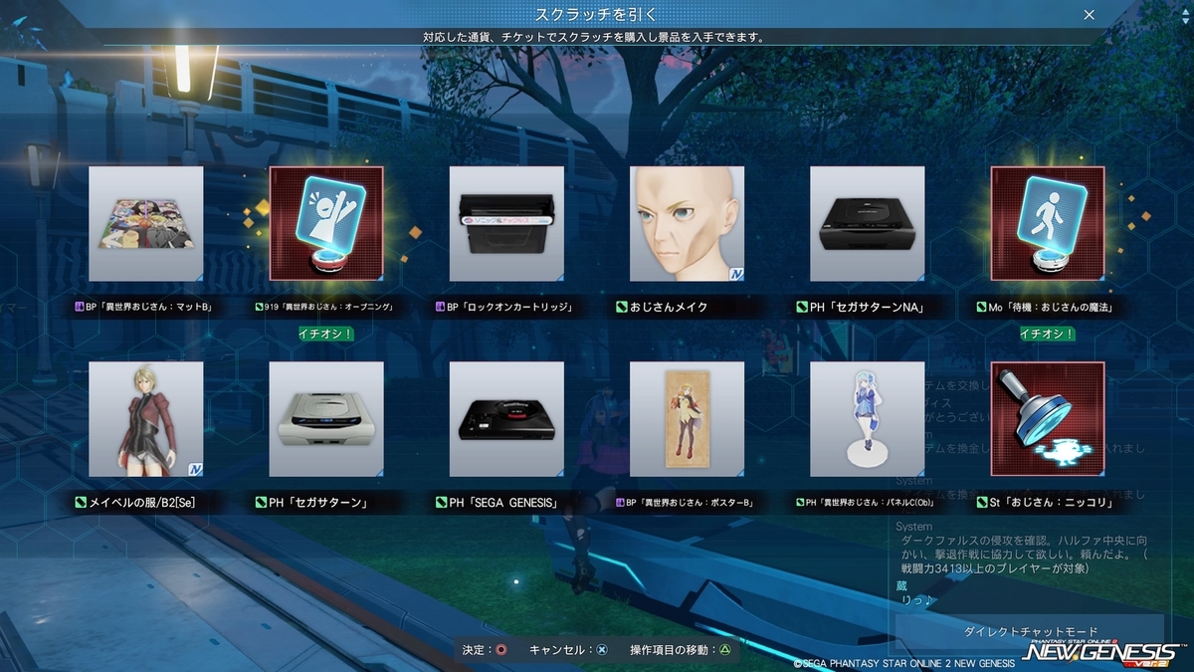Click the 決定 circle button prompt
The width and height of the screenshot is (1194, 672).
[485, 650]
